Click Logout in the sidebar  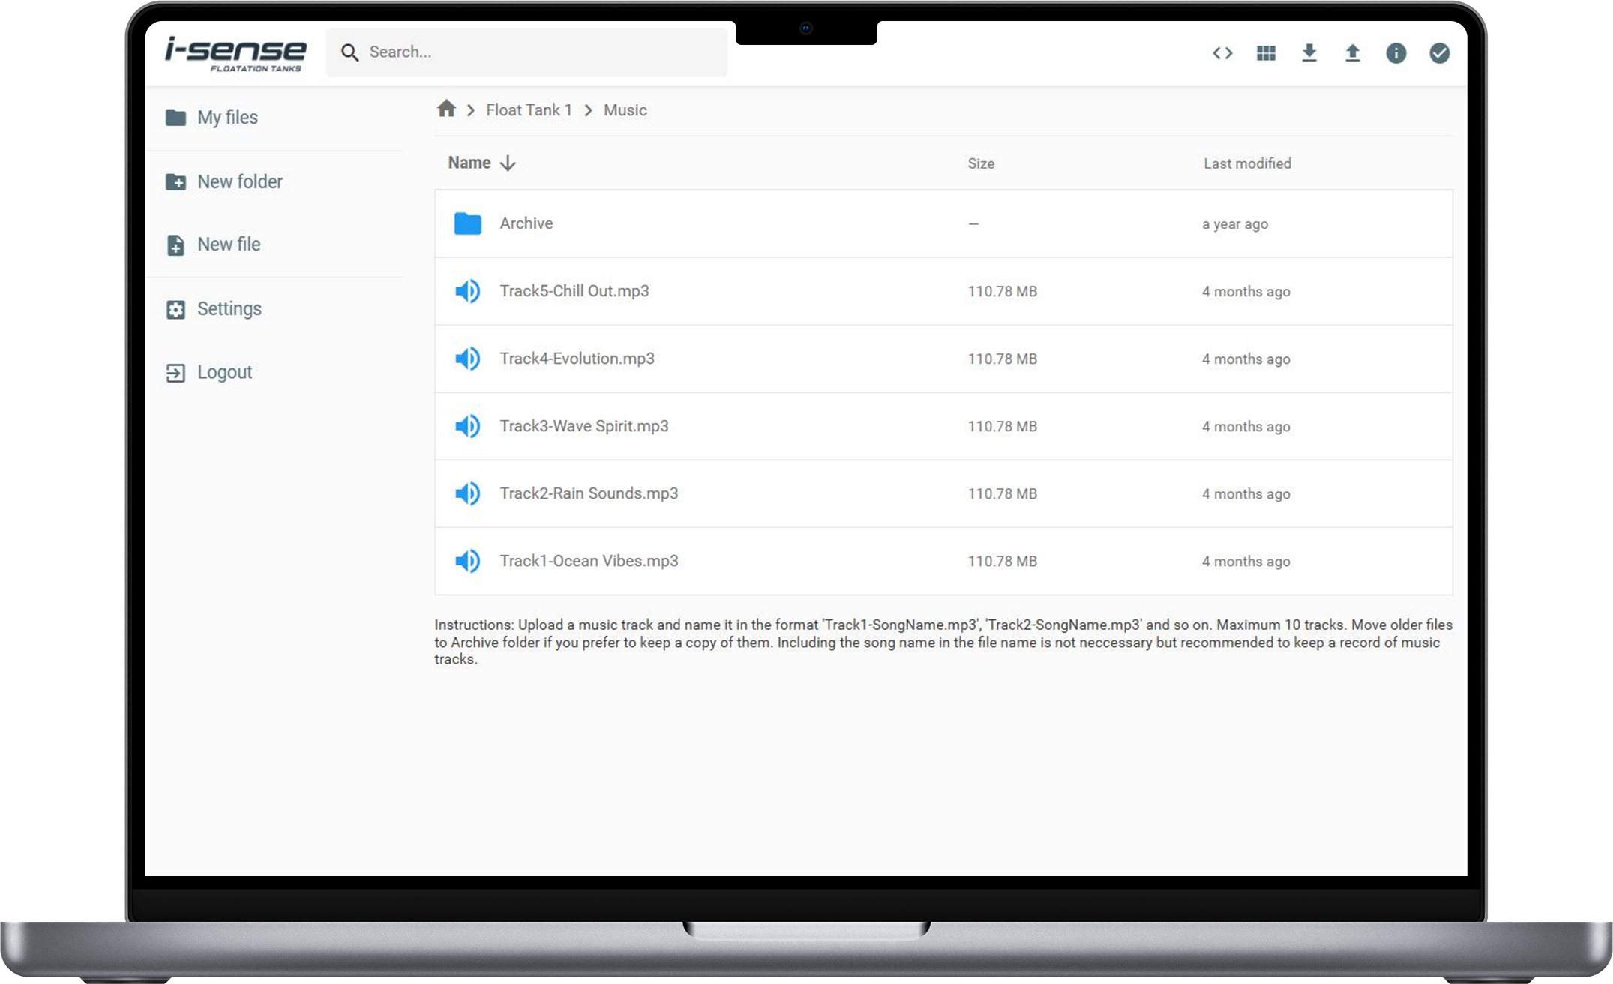(x=224, y=372)
